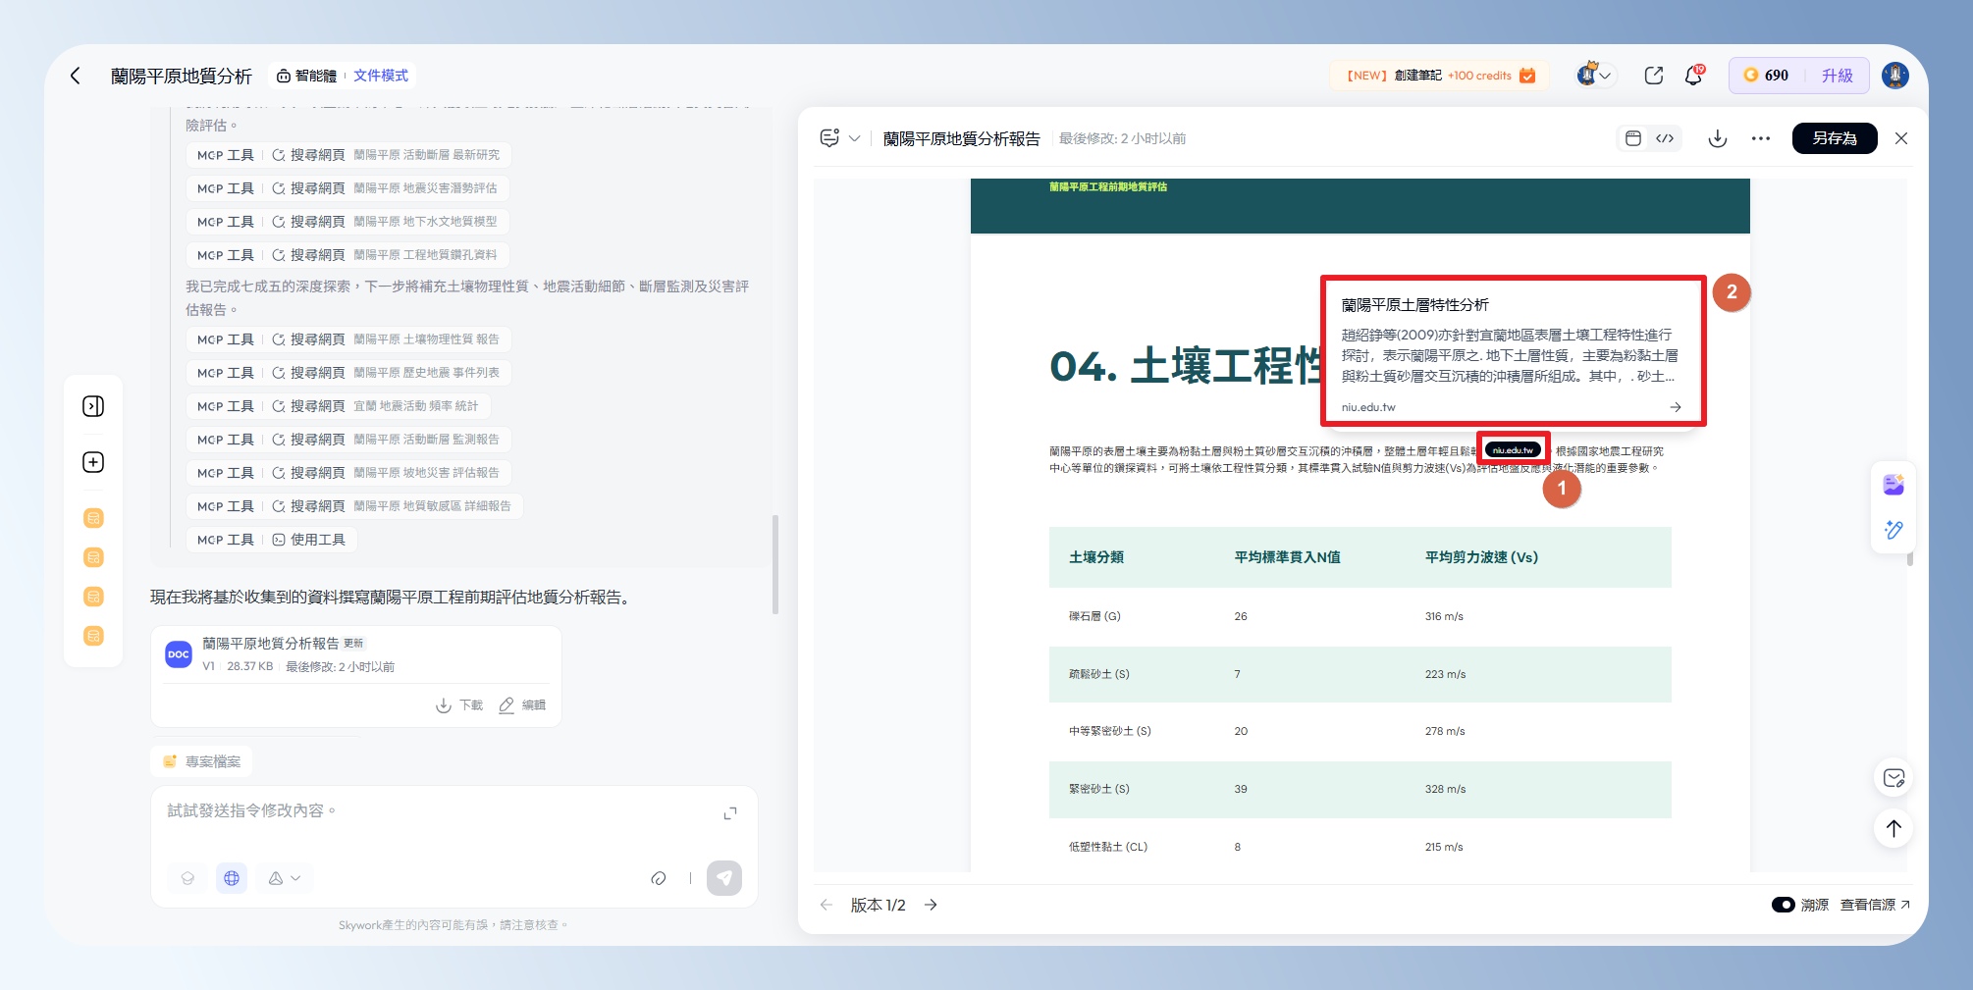Viewport: 1973px width, 990px height.
Task: Collapse the left sidebar panel icon
Action: (93, 406)
